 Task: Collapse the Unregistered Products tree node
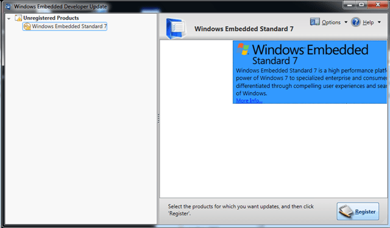(9, 18)
